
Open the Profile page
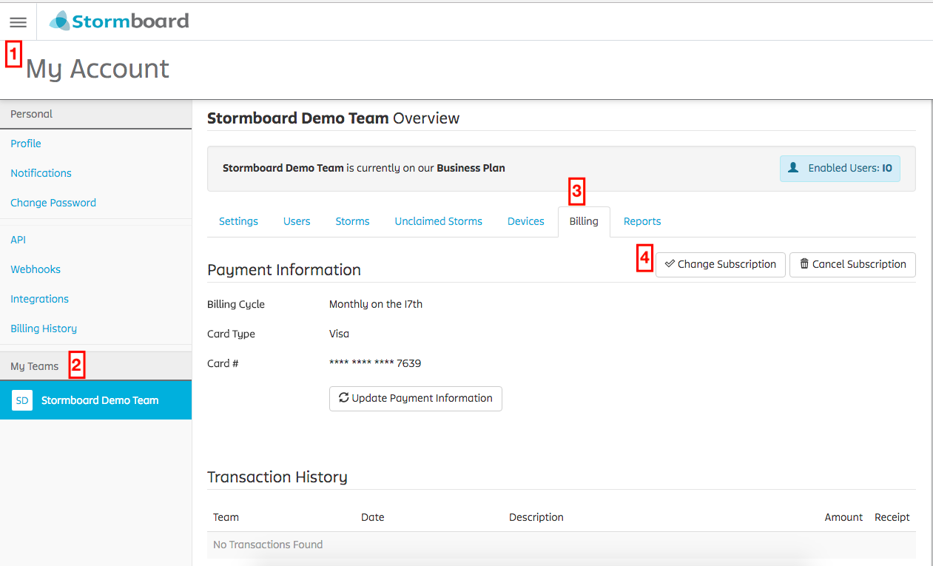(26, 144)
